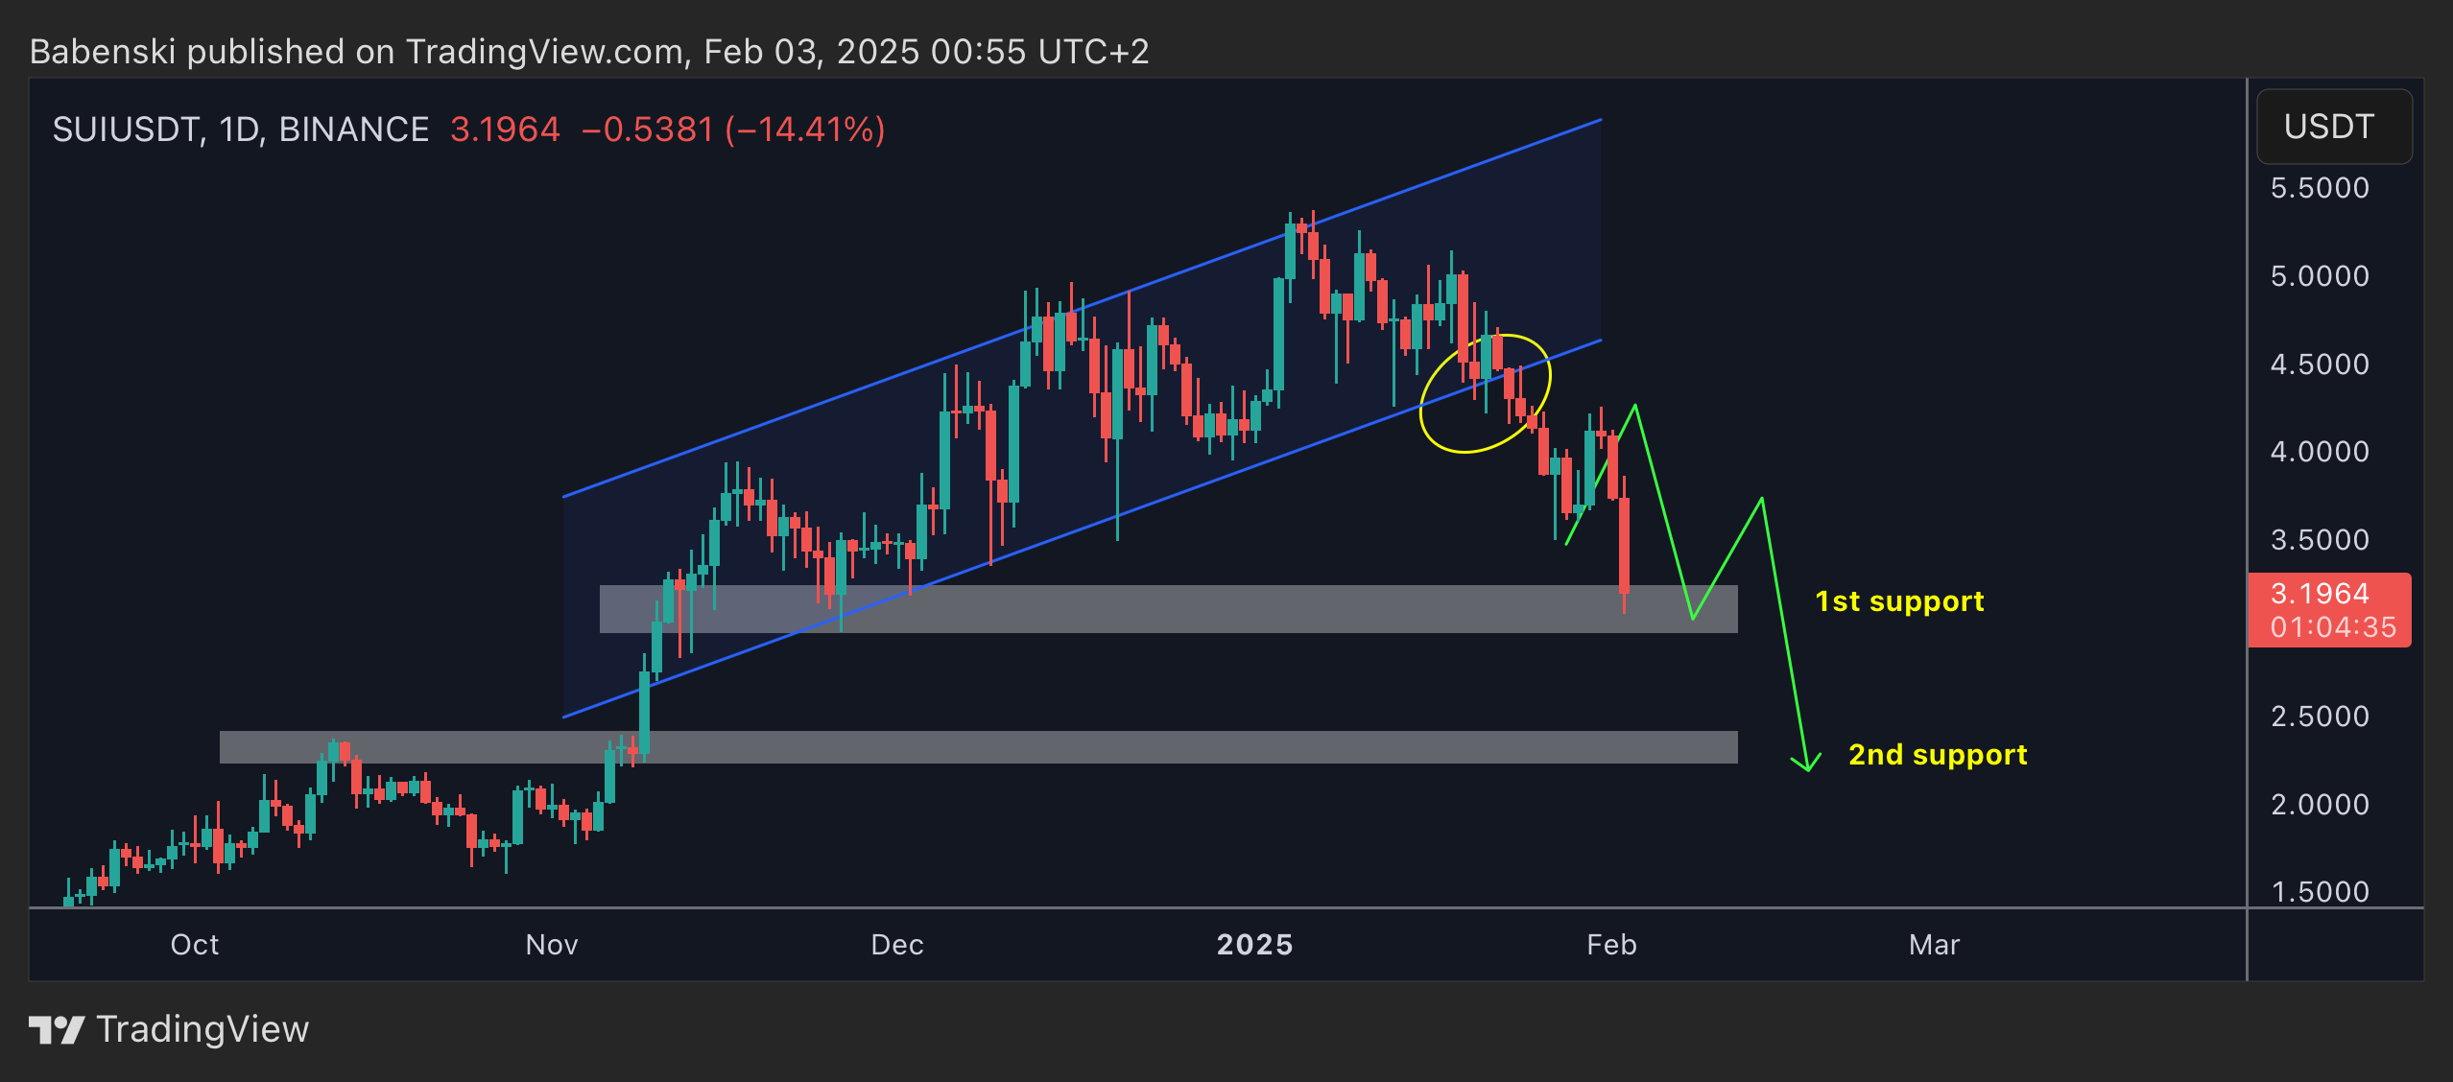Click the TradingView wordmark at bottom
Viewport: 2453px width, 1082px height.
point(203,1030)
